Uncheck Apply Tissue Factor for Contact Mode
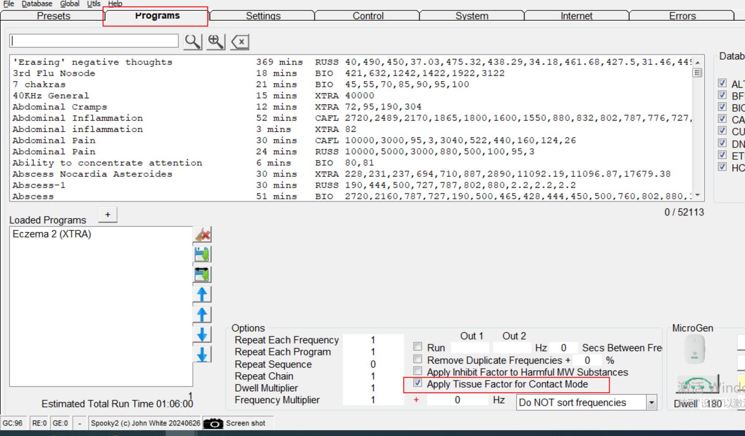 pyautogui.click(x=418, y=383)
